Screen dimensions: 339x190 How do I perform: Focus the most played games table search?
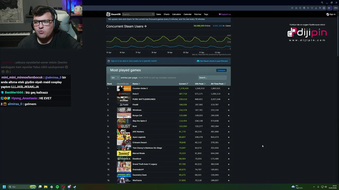[x=212, y=78]
